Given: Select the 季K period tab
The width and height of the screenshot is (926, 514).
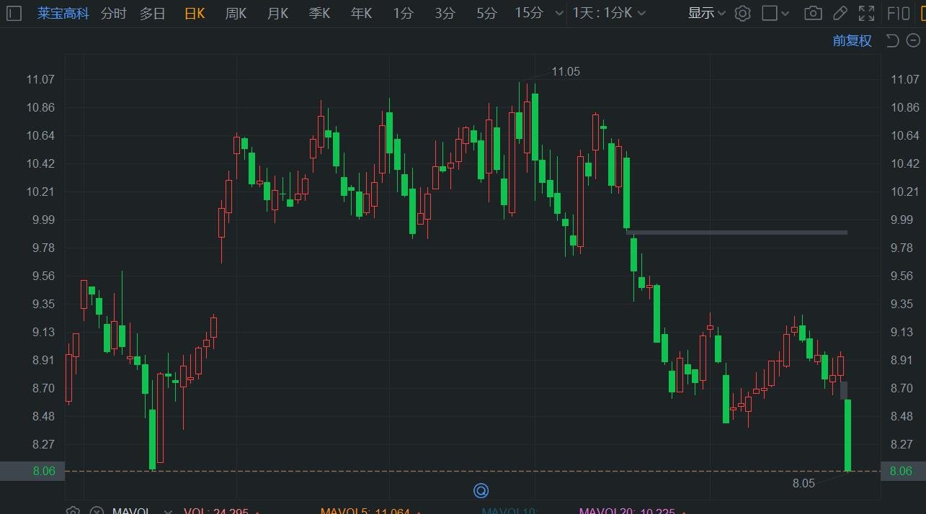Looking at the screenshot, I should (x=319, y=13).
